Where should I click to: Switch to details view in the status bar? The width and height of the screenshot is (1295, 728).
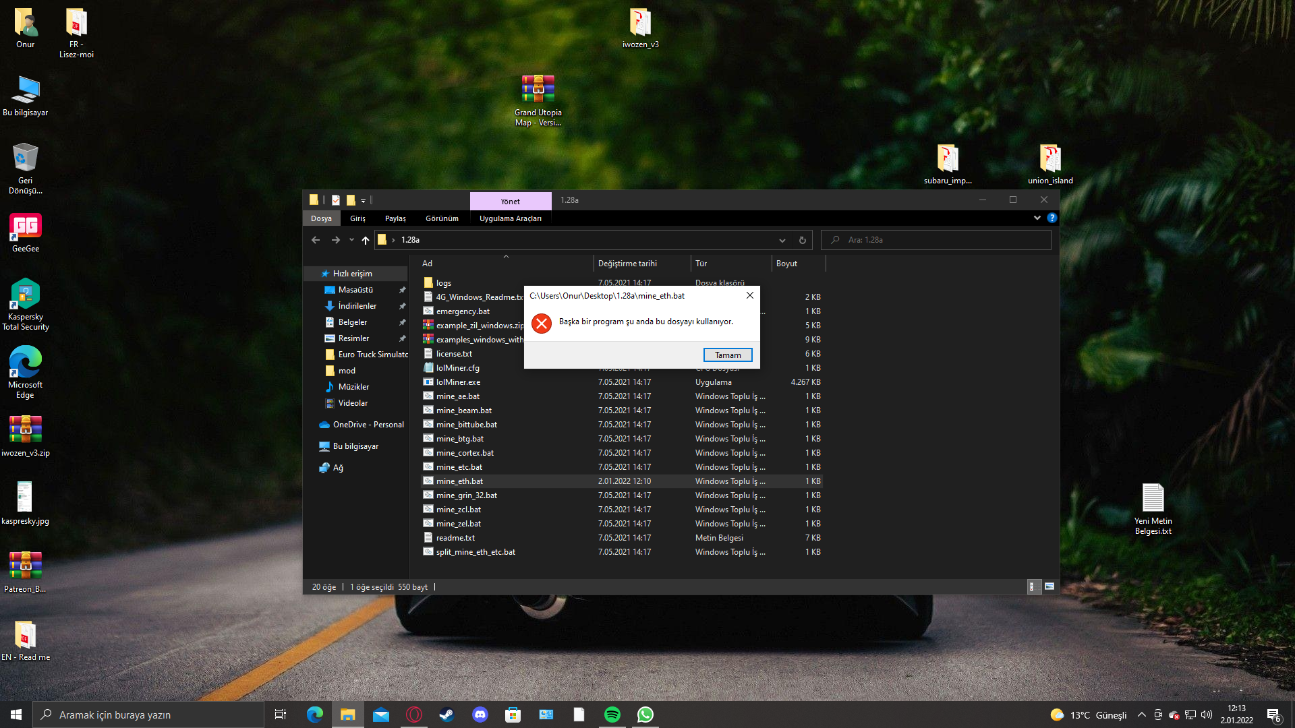click(x=1032, y=587)
